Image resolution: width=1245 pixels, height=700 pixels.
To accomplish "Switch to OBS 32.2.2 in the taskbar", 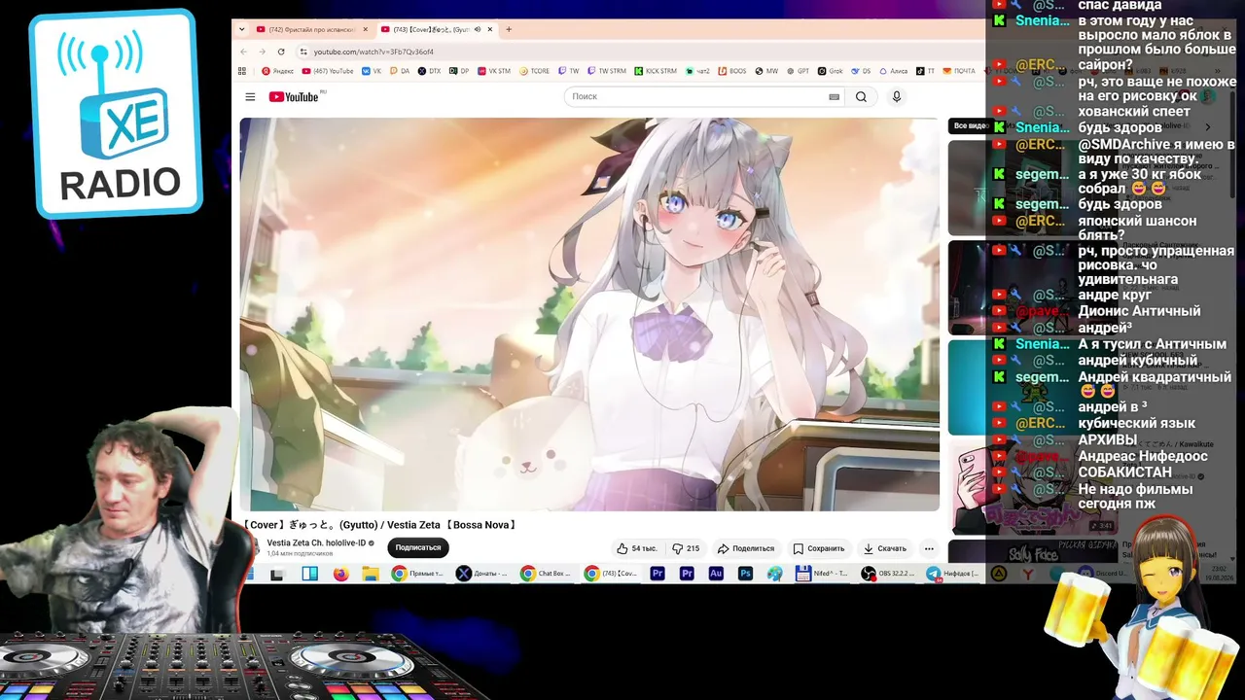I will coord(889,574).
